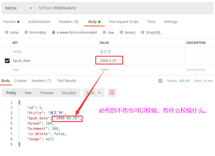Click the KEY column header

(15, 43)
